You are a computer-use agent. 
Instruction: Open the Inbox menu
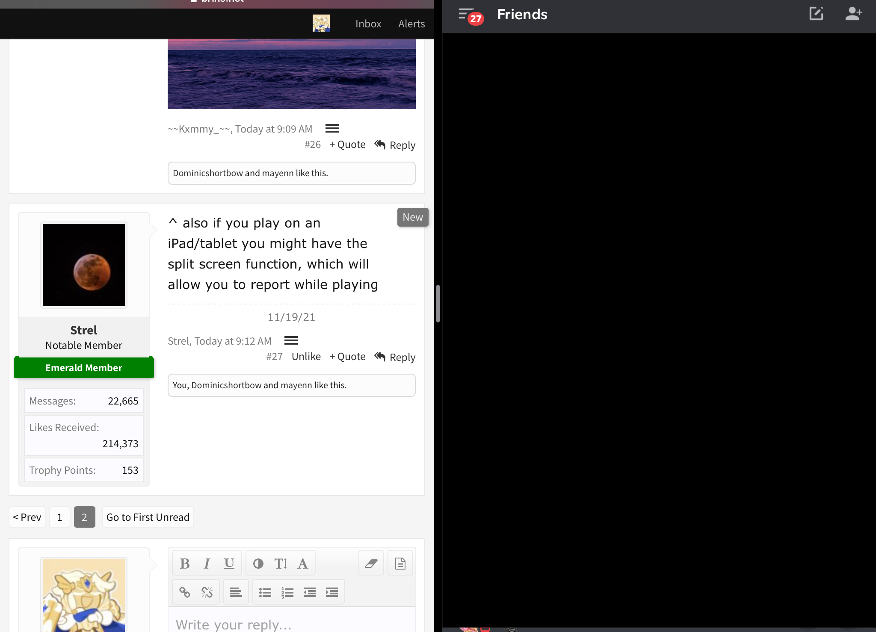point(368,24)
